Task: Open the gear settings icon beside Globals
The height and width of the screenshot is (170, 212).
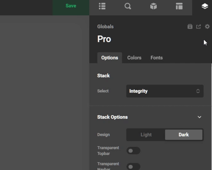Action: [207, 27]
